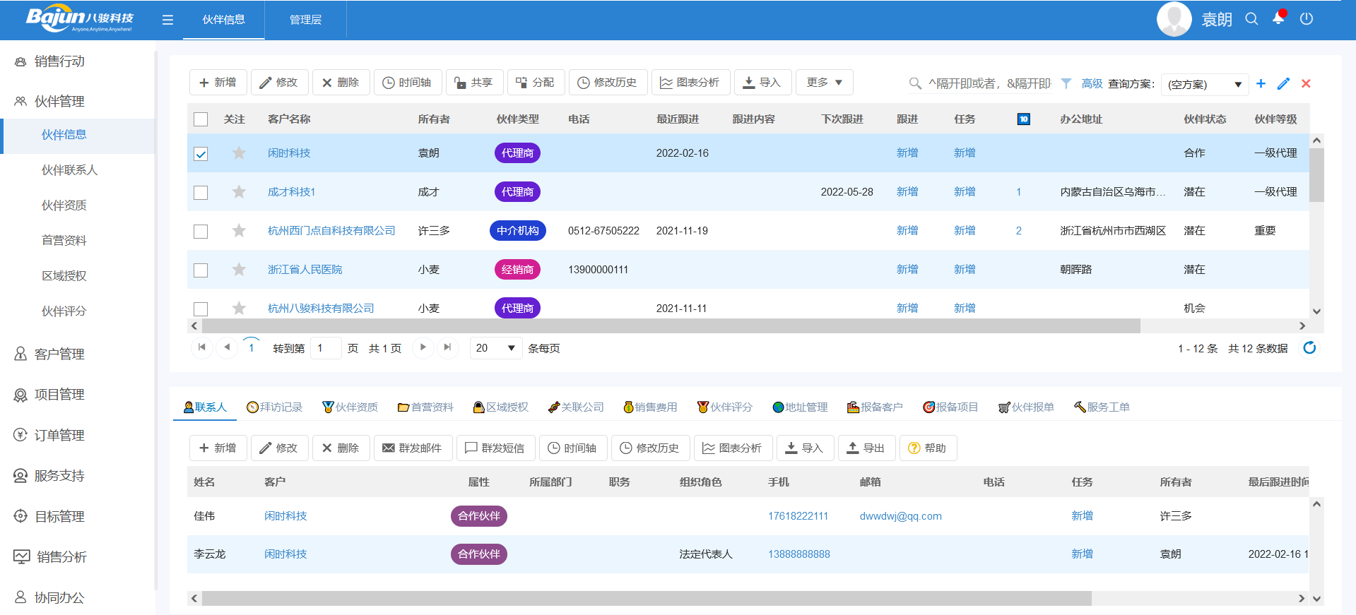Click the red X delete-scheme icon
The width and height of the screenshot is (1356, 615).
[1306, 83]
